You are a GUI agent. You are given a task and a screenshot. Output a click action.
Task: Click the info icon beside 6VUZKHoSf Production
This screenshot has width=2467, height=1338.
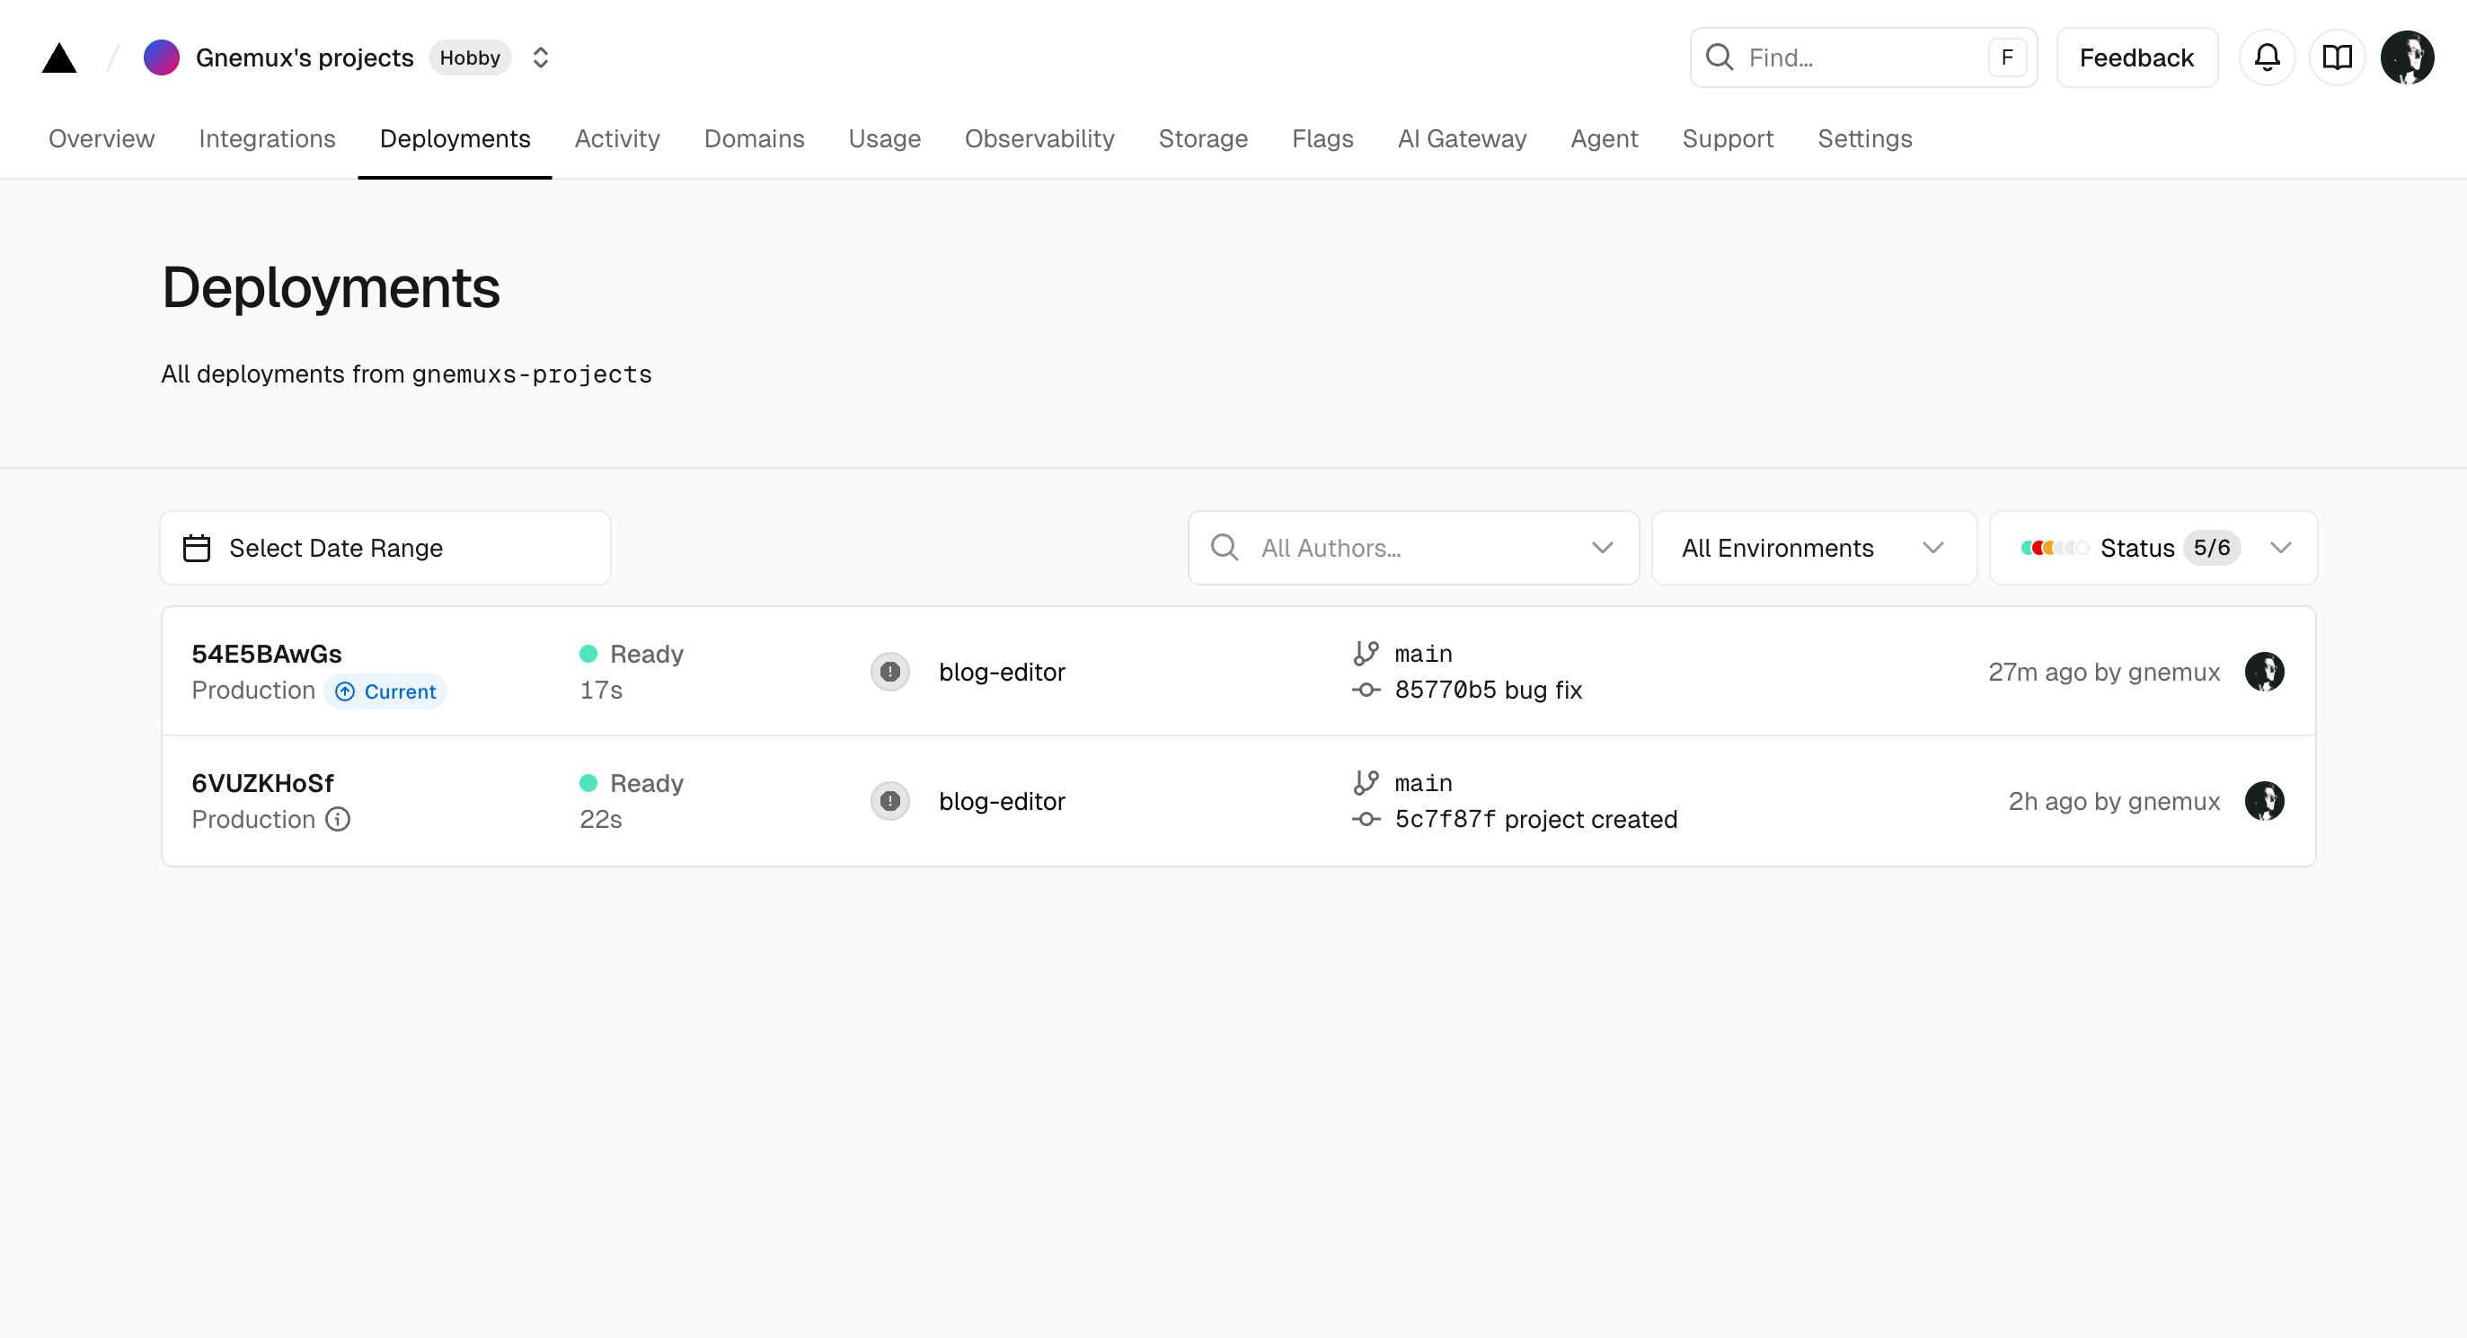pyautogui.click(x=337, y=819)
